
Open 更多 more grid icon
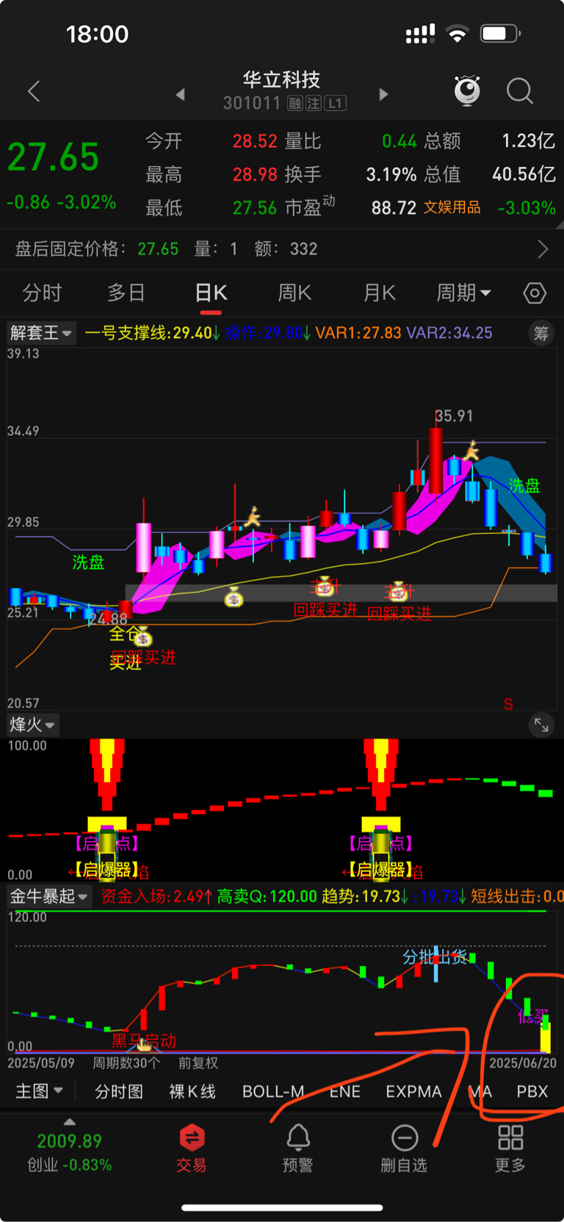(x=510, y=1148)
